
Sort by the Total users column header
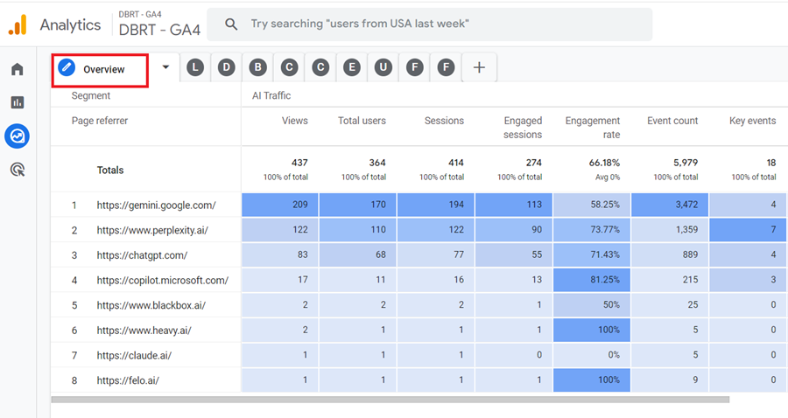362,121
